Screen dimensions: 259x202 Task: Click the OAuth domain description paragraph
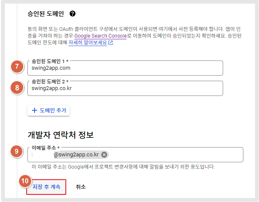point(135,36)
